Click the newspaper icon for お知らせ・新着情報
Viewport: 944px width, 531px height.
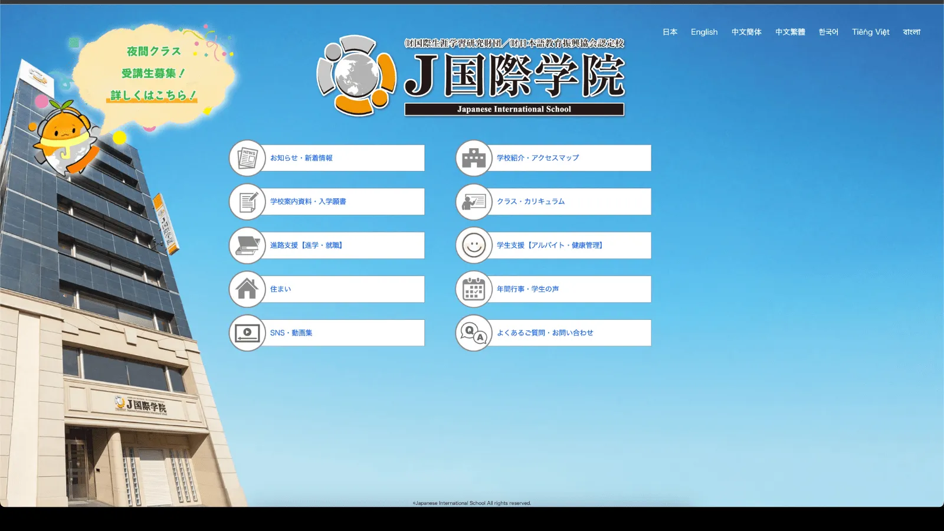coord(247,158)
